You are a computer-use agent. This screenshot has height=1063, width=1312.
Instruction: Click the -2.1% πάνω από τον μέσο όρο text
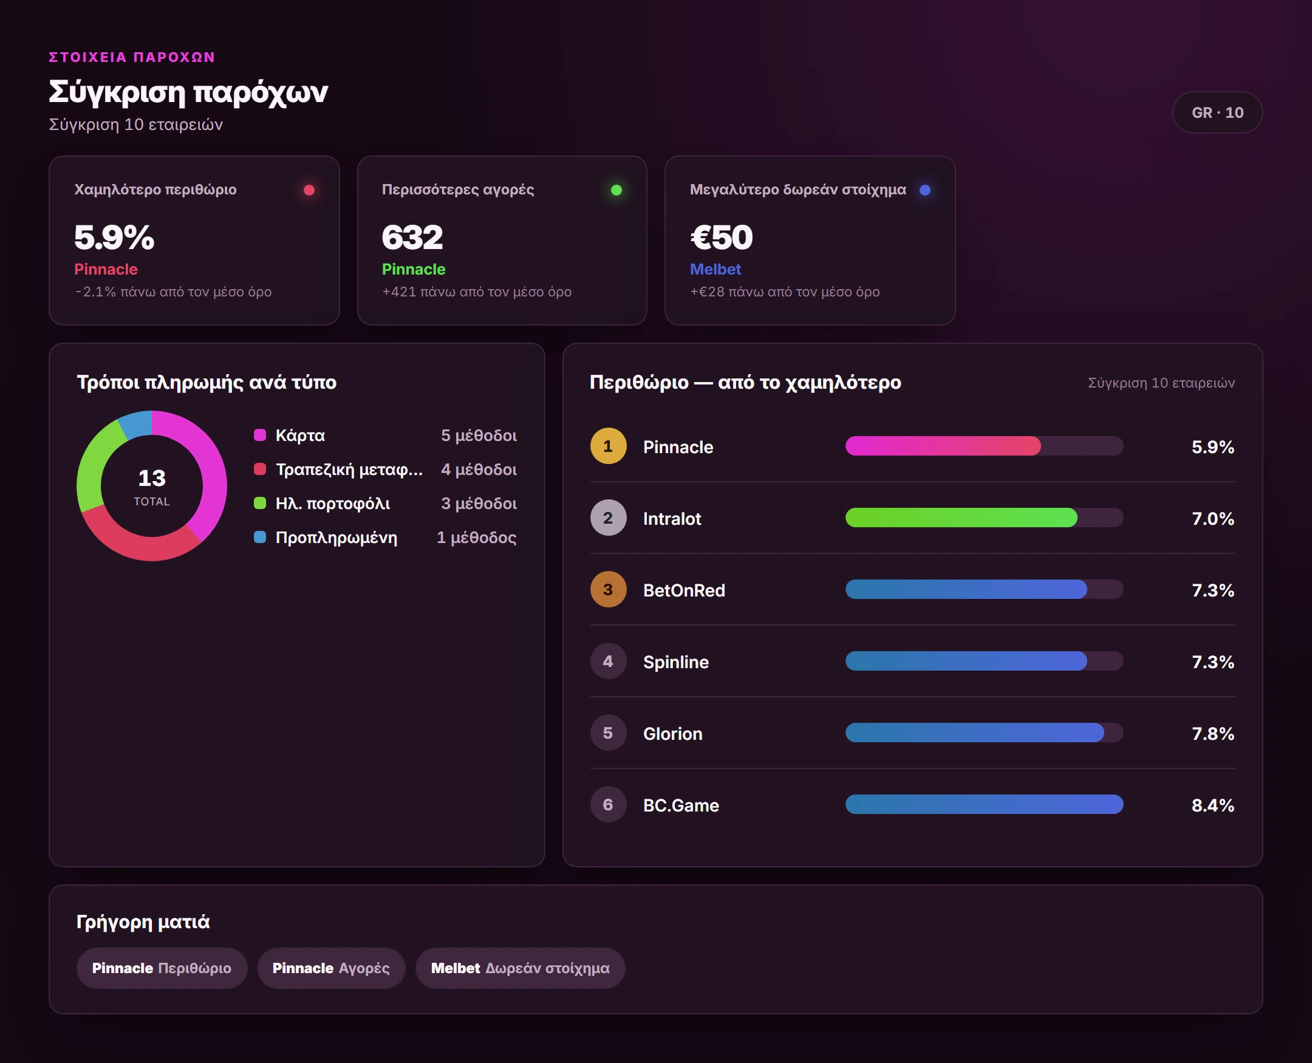[173, 292]
